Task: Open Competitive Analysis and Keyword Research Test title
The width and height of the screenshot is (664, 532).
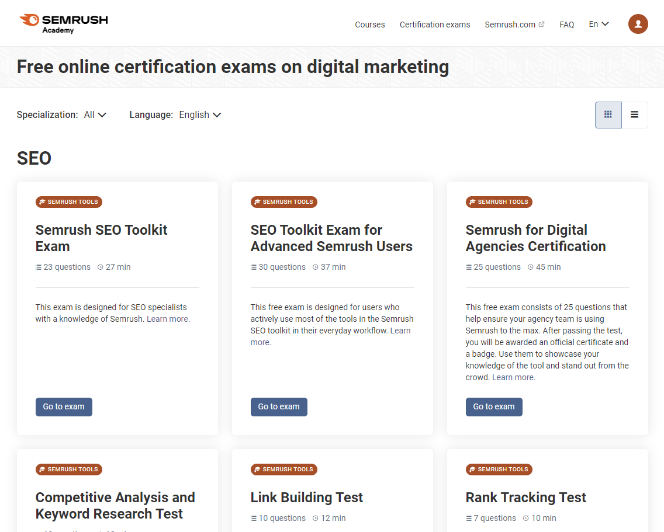Action: pos(115,505)
